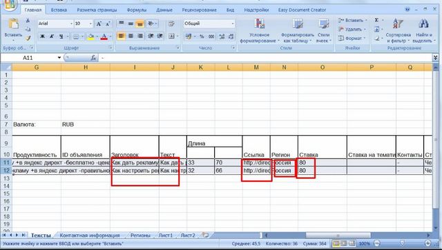
Task: Click the percent style button
Action: [202, 37]
